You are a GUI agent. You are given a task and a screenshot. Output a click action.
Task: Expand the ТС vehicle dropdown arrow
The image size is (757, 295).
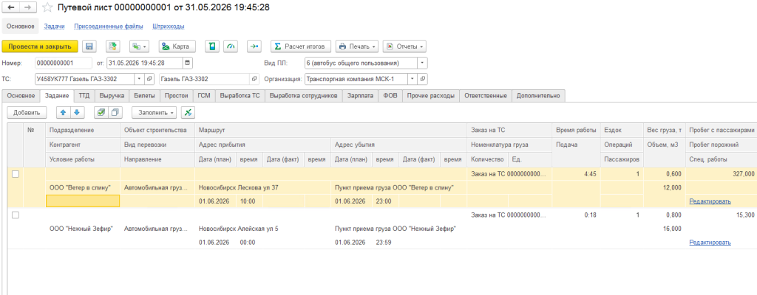tap(140, 79)
